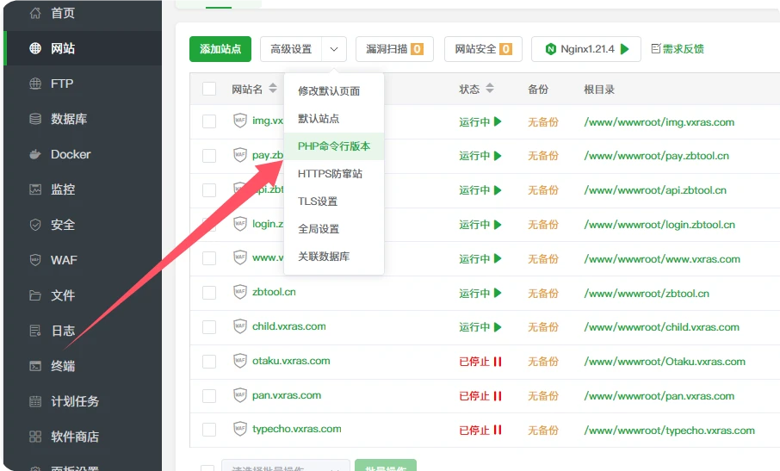The height and width of the screenshot is (471, 780).
Task: Click the stopped pause icon for pan.vxras.com
Action: coord(498,396)
